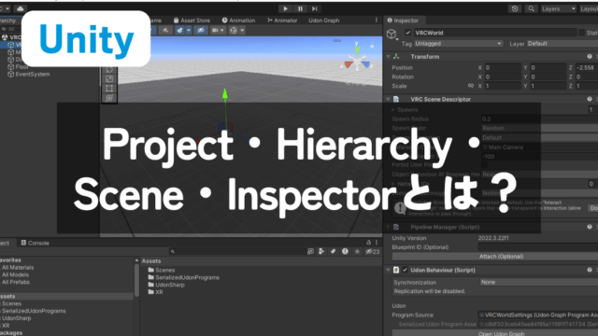Collapse the Udon Behaviour (Script) foldout
The width and height of the screenshot is (598, 336).
tap(389, 270)
